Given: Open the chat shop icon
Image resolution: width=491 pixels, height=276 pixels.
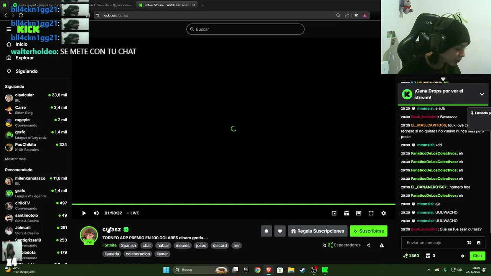Looking at the screenshot, I should click(x=428, y=256).
